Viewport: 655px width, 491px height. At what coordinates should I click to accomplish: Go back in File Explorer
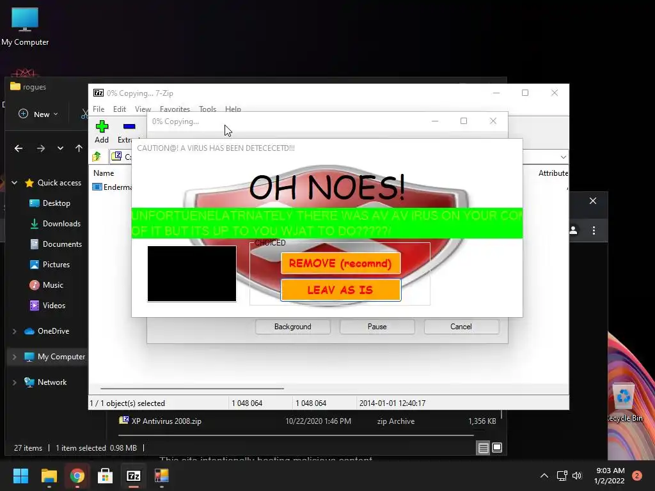[x=19, y=148]
